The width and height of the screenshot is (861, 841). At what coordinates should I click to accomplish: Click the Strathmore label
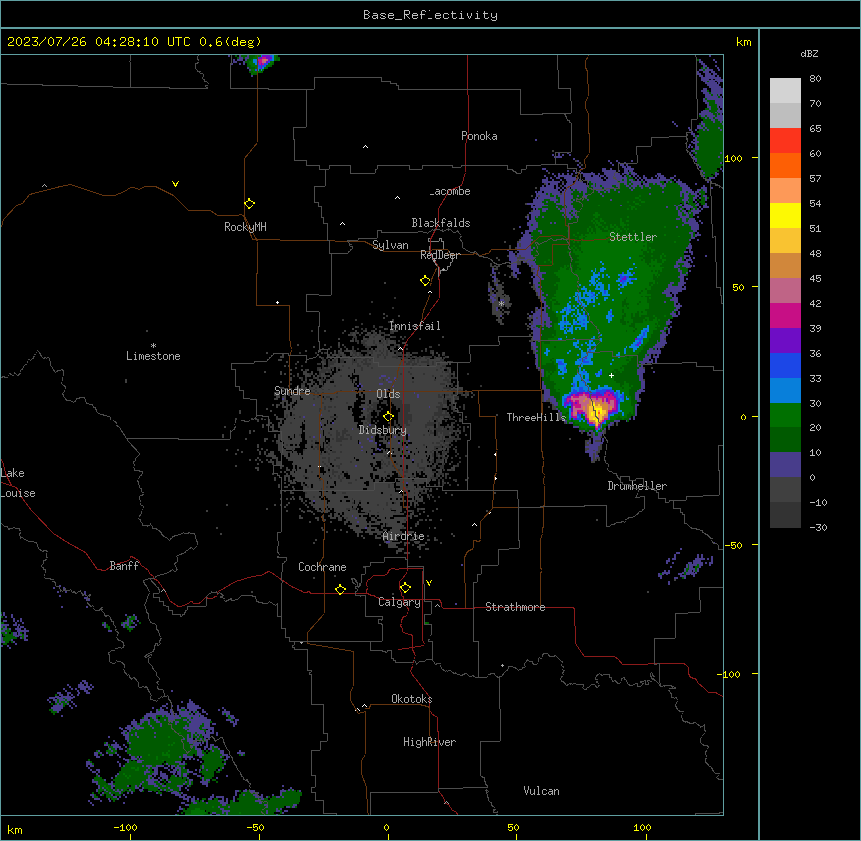click(x=515, y=607)
